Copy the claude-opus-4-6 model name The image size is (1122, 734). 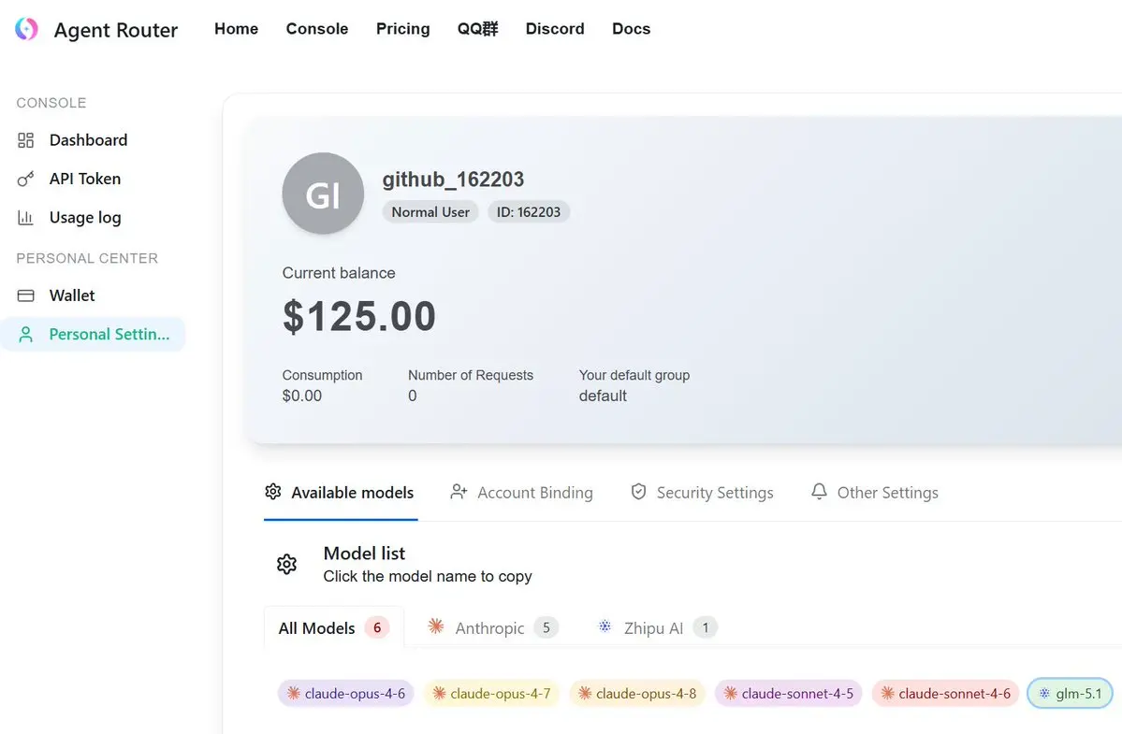(345, 693)
